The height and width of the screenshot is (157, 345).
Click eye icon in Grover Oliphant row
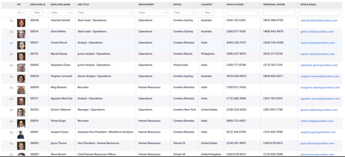(12, 110)
